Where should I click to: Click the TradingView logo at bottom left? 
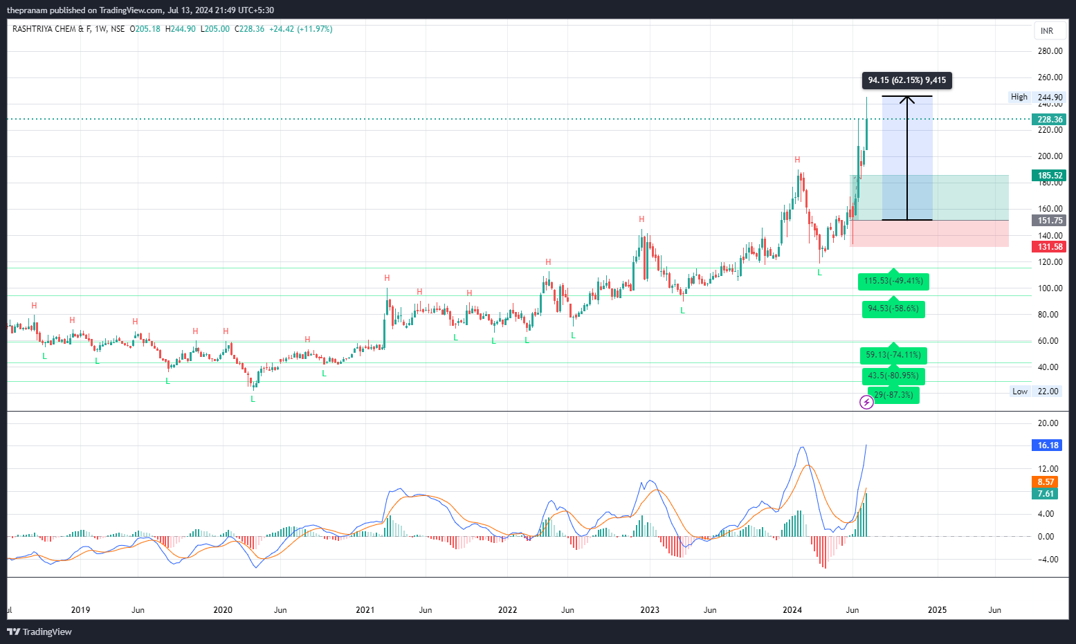tap(39, 632)
